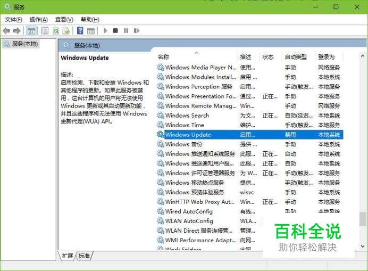Select the Windows Search service name
This screenshot has height=271, width=368.
point(187,116)
